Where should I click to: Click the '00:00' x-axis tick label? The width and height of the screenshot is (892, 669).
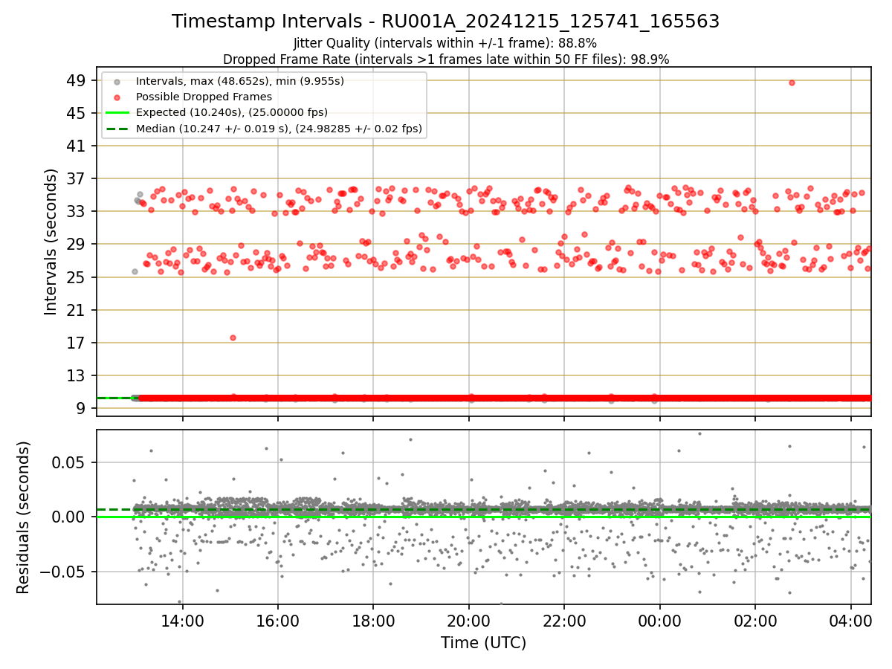point(660,620)
